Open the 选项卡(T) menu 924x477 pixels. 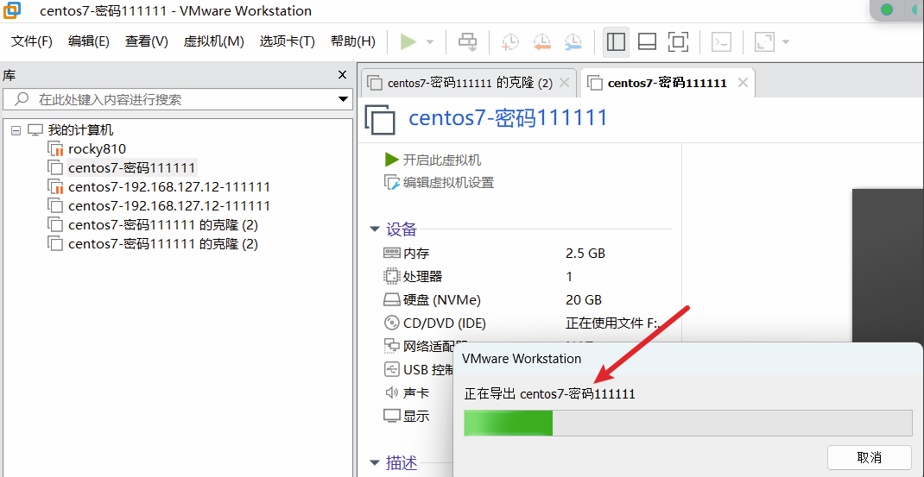coord(287,41)
